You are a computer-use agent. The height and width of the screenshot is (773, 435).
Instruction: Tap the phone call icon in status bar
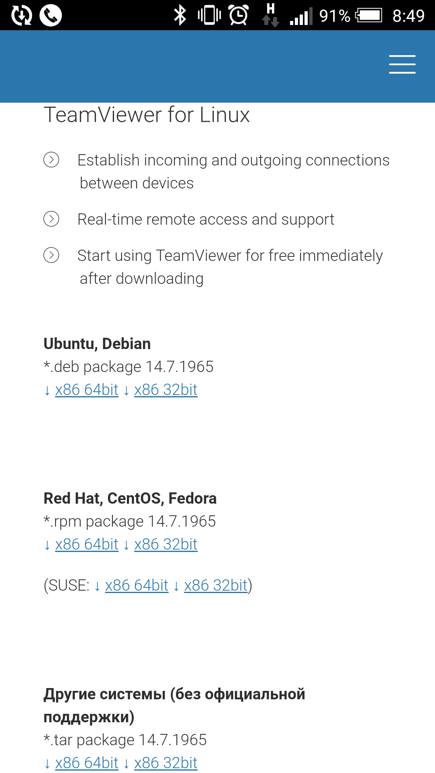[x=51, y=16]
